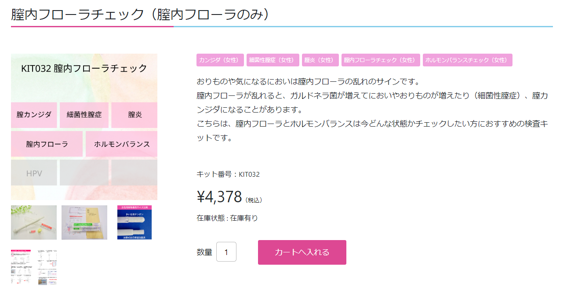Click the greyed-out HPV panel in image
This screenshot has width=567, height=288.
point(34,173)
